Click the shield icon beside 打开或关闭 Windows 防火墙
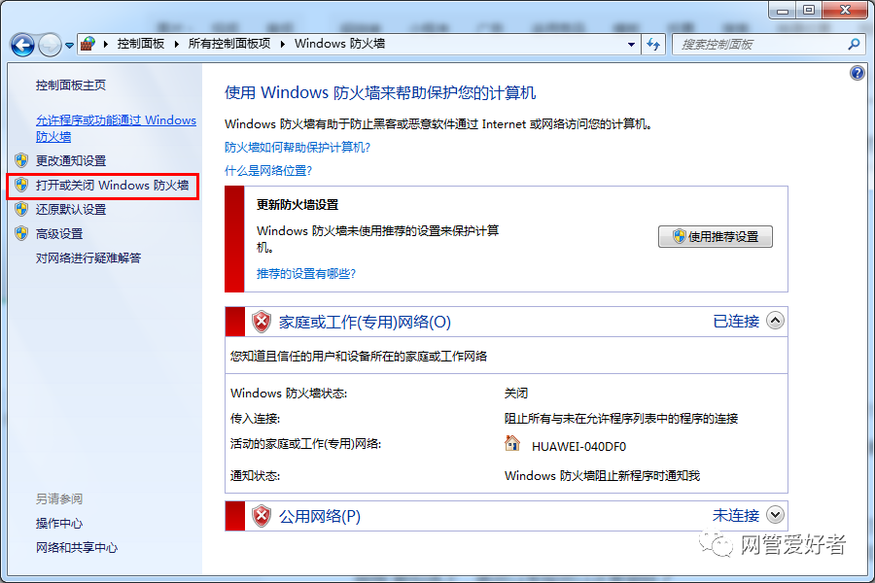The width and height of the screenshot is (875, 583). point(21,185)
